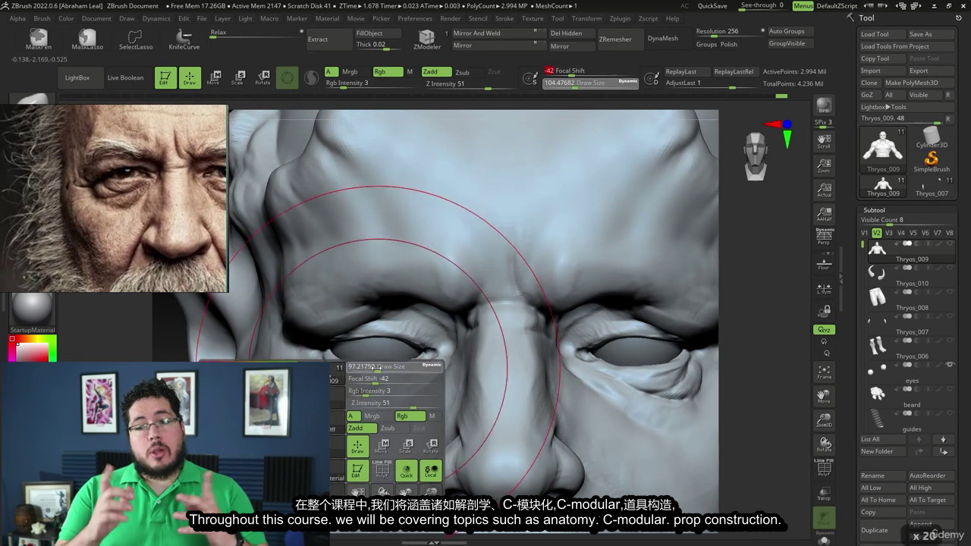Click Move mode in top toolbar

point(215,77)
